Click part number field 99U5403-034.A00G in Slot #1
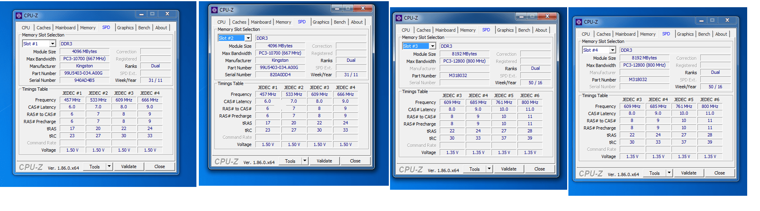Viewport: 760px width, 211px height. [x=84, y=73]
